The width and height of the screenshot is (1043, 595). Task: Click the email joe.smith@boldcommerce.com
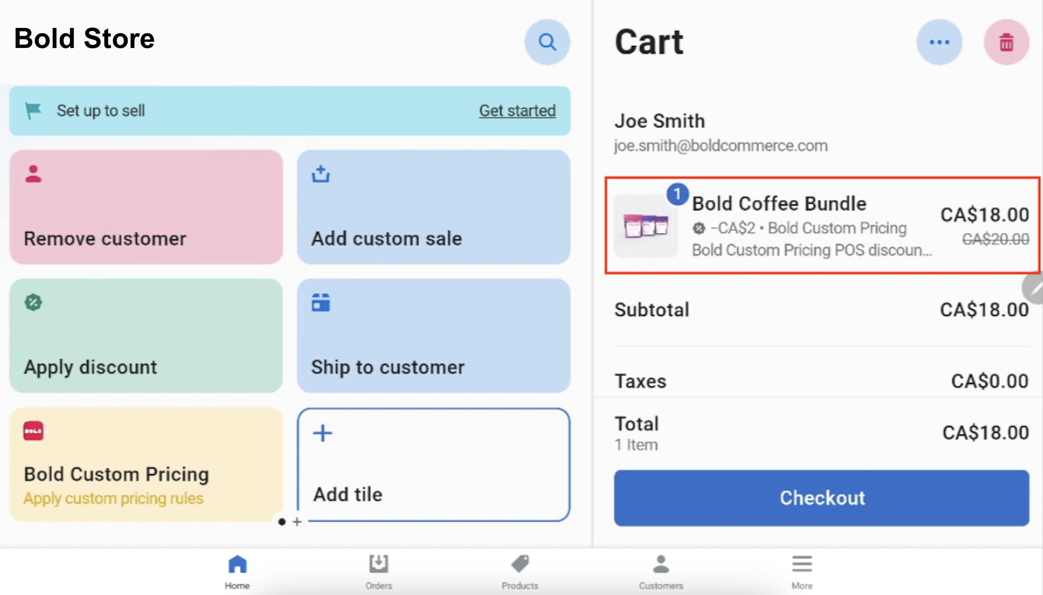click(720, 145)
